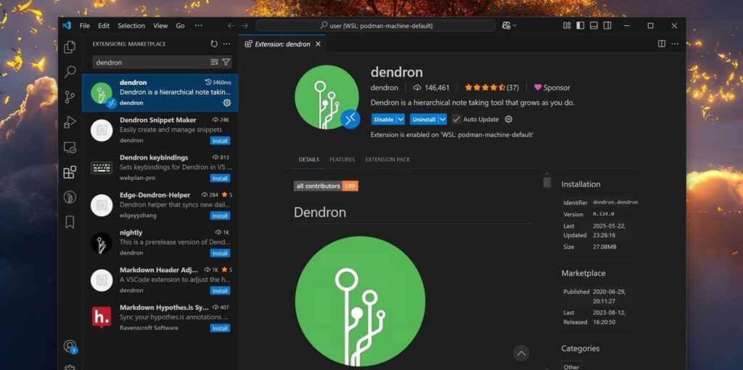Open the Dendron tree icon in activity bar
Viewport: 743px width, 370px height.
pyautogui.click(x=70, y=197)
